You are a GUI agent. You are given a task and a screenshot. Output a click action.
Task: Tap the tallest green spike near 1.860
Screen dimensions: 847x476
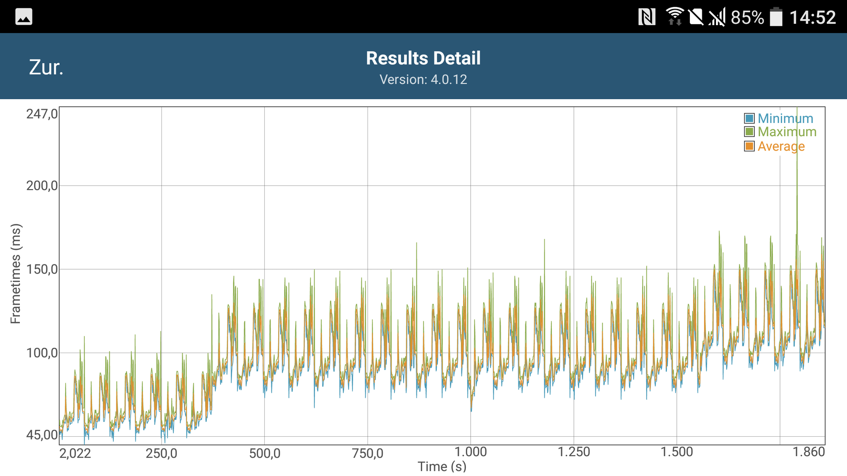pyautogui.click(x=797, y=176)
